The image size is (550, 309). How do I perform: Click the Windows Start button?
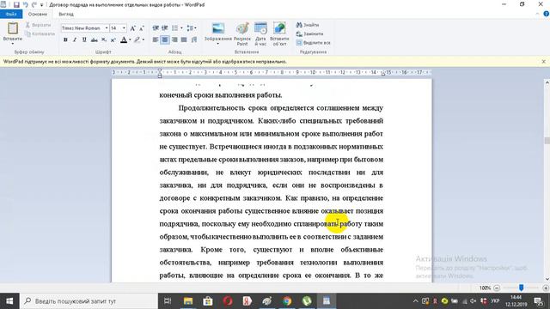9,301
